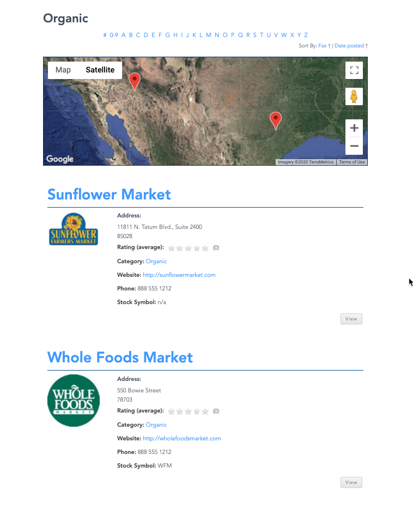
Task: Filter listings by letter C
Action: (x=138, y=35)
